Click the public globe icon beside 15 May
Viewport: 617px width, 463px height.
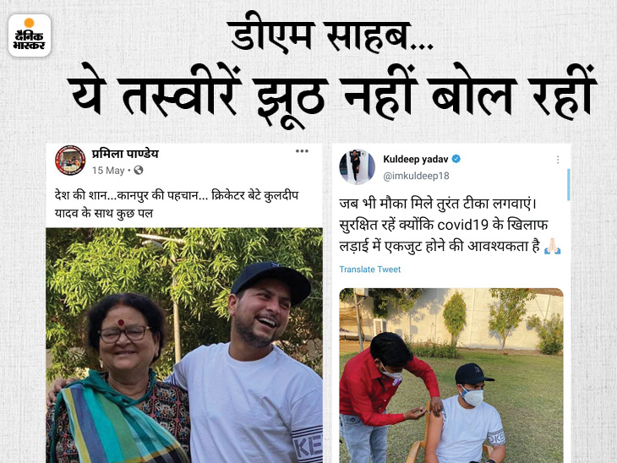pos(139,171)
